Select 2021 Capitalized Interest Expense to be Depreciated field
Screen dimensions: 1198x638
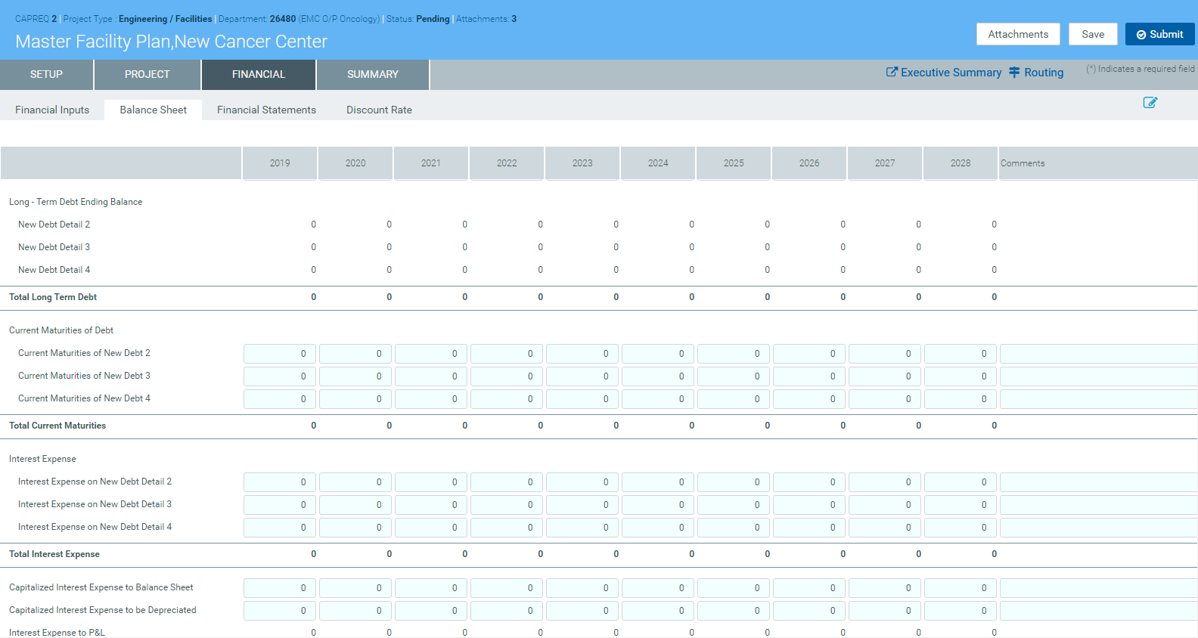[430, 611]
